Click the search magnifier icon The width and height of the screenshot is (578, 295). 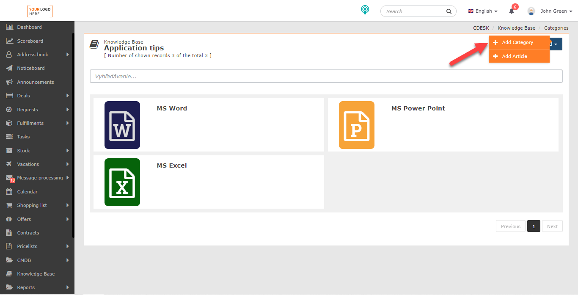point(449,11)
